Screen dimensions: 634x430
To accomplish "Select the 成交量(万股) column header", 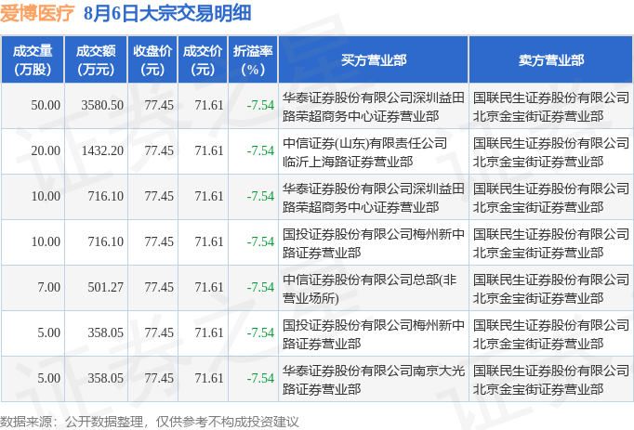I will [33, 59].
